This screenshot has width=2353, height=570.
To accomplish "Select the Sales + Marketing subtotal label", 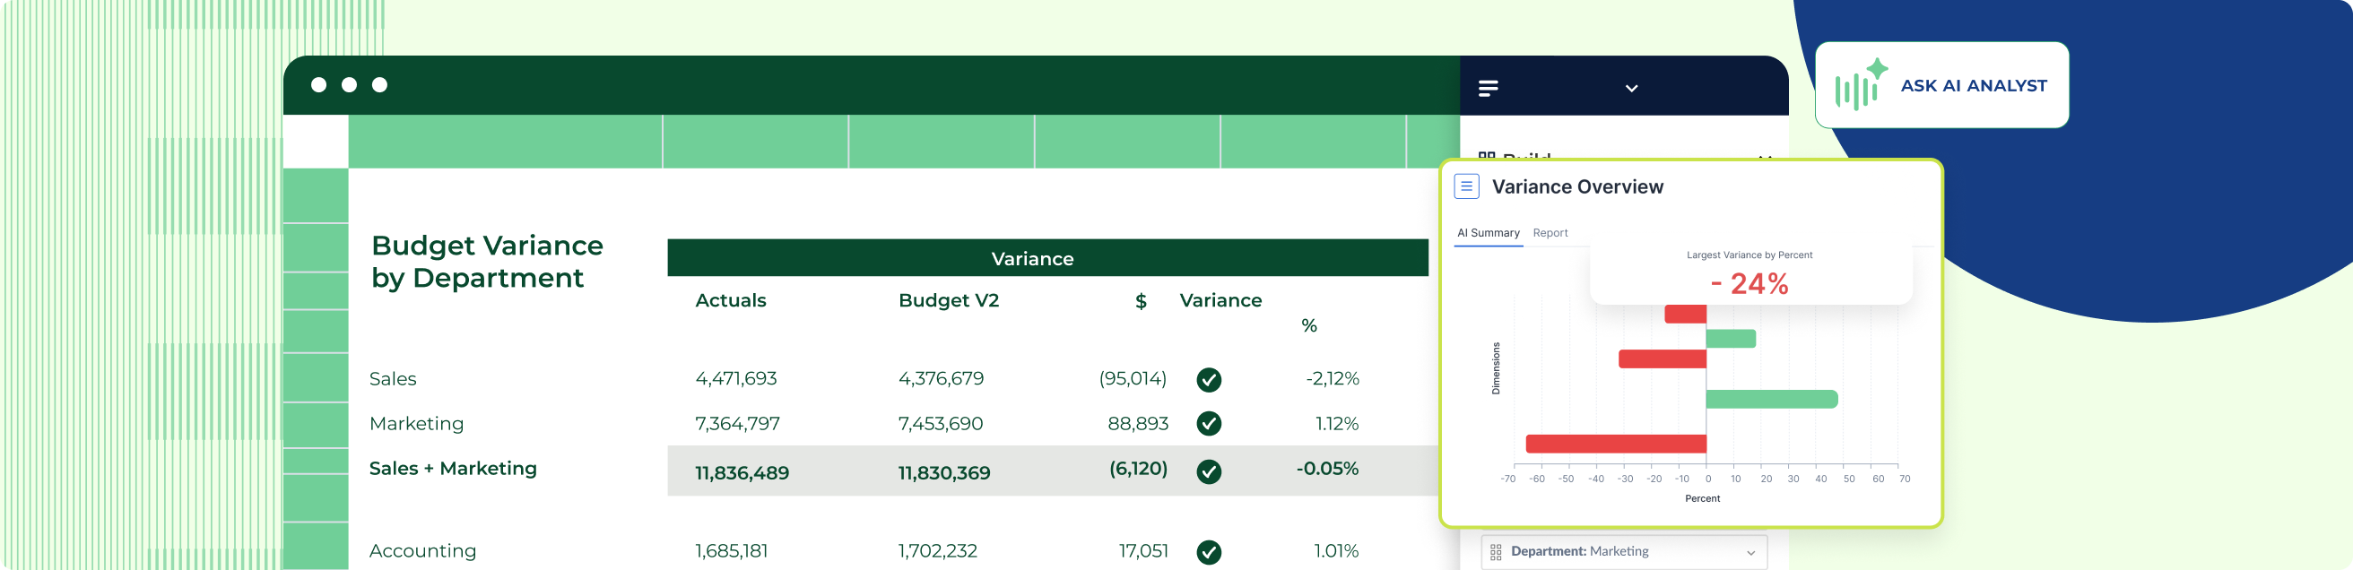I will (x=453, y=469).
